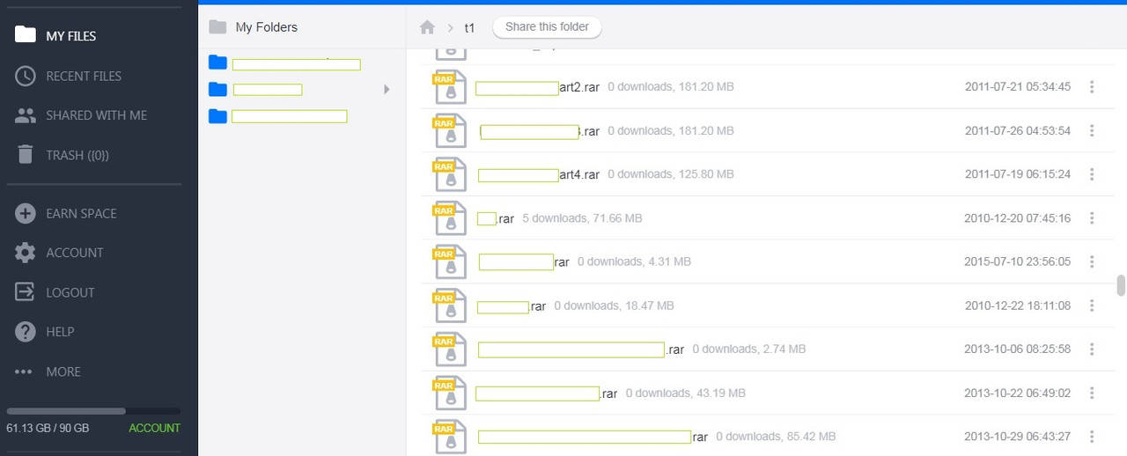1127x456 pixels.
Task: Go to home via the breadcrumb icon
Action: [427, 27]
